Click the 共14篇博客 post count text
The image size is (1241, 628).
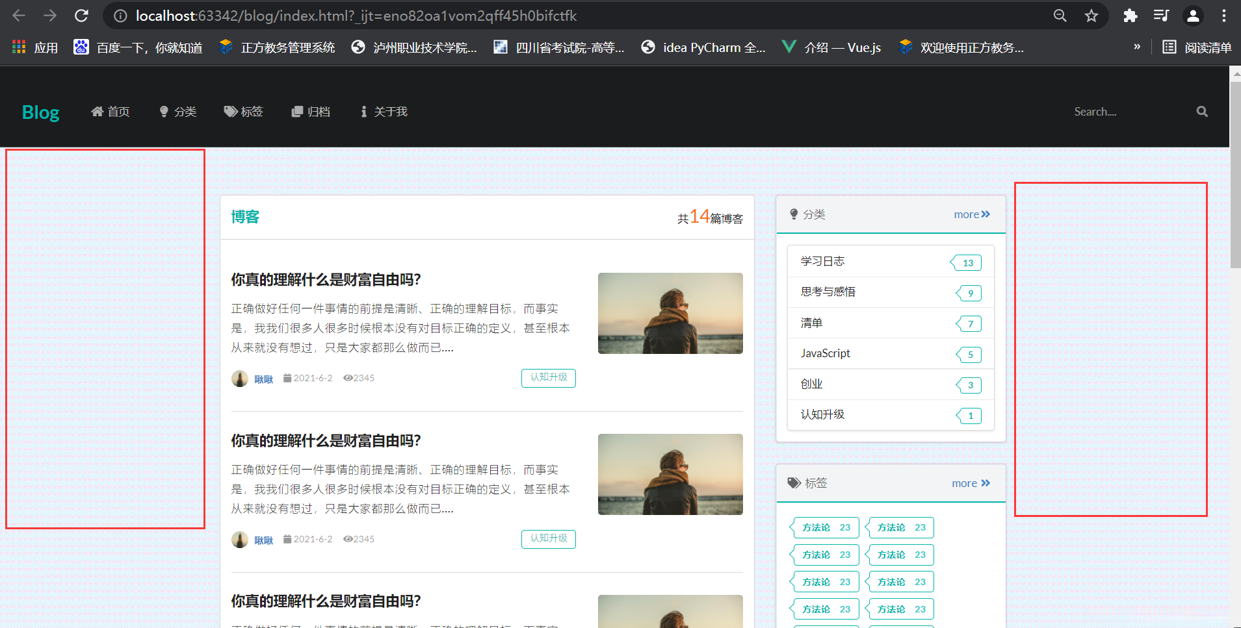click(710, 217)
